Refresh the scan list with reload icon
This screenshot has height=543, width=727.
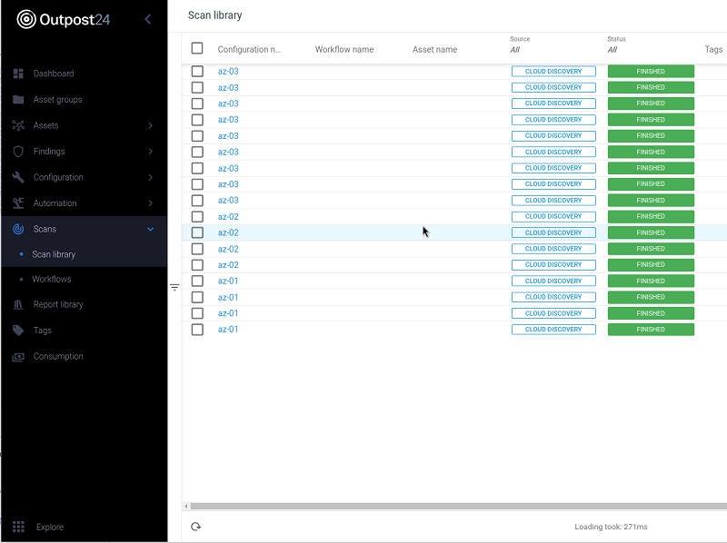195,527
